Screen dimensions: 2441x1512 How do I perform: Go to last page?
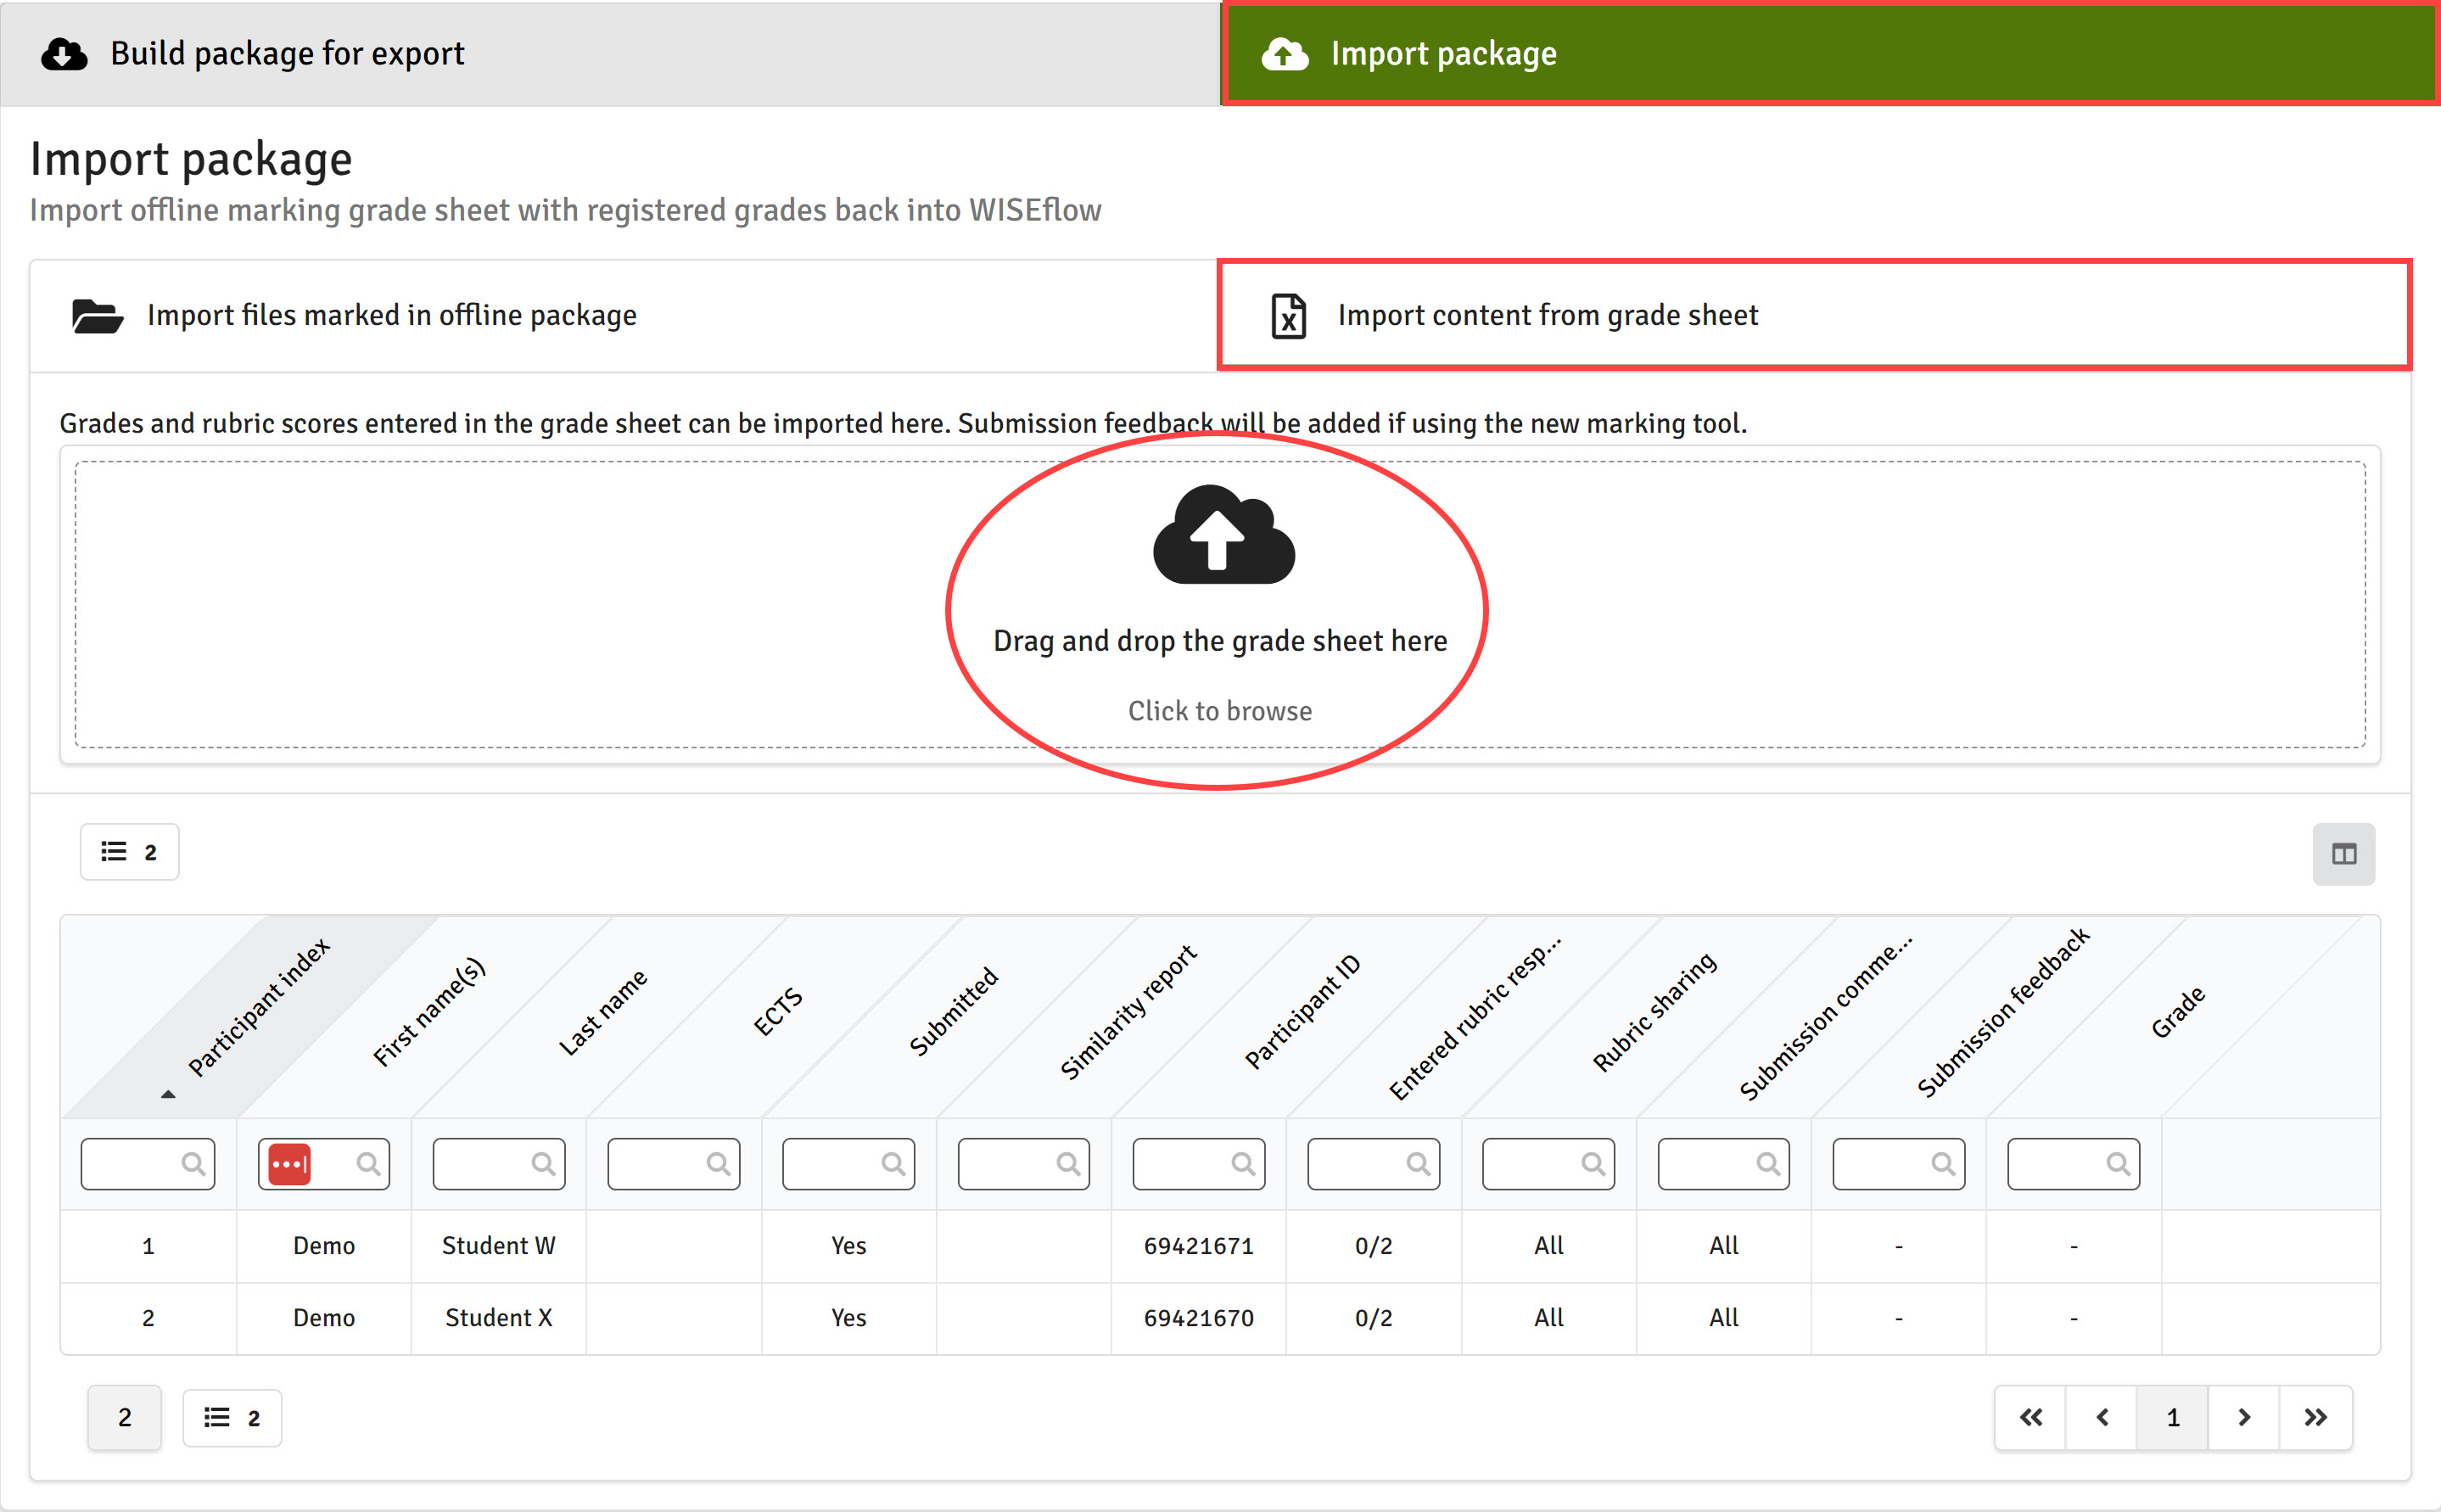click(x=2316, y=1417)
